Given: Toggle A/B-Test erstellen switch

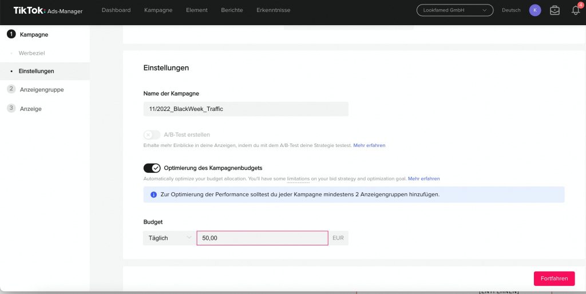Looking at the screenshot, I should [152, 135].
